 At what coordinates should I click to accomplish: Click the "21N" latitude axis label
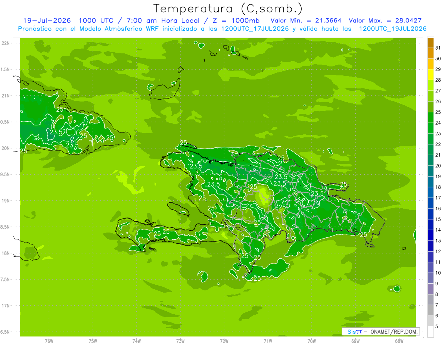point(6,96)
